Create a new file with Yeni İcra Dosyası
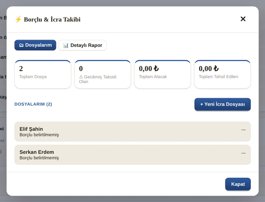The width and height of the screenshot is (265, 202). [223, 105]
